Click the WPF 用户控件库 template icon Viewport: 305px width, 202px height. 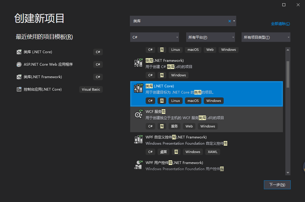pos(138,165)
